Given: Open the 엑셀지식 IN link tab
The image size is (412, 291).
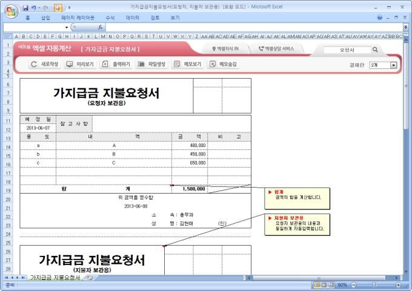Looking at the screenshot, I should point(225,48).
